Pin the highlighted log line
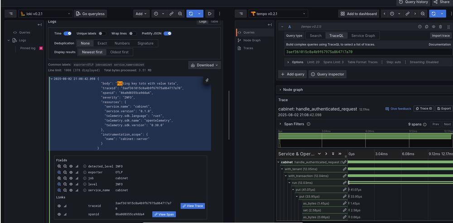The height and width of the screenshot is (223, 453). pyautogui.click(x=207, y=80)
